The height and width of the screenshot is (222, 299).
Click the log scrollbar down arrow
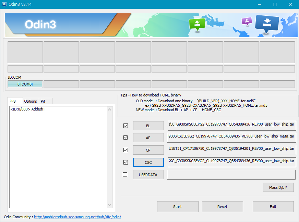tap(109, 205)
